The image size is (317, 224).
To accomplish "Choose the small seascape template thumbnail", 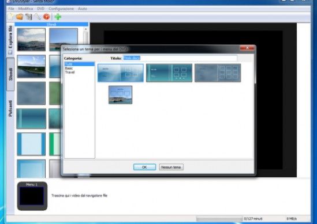I will pos(120,95).
